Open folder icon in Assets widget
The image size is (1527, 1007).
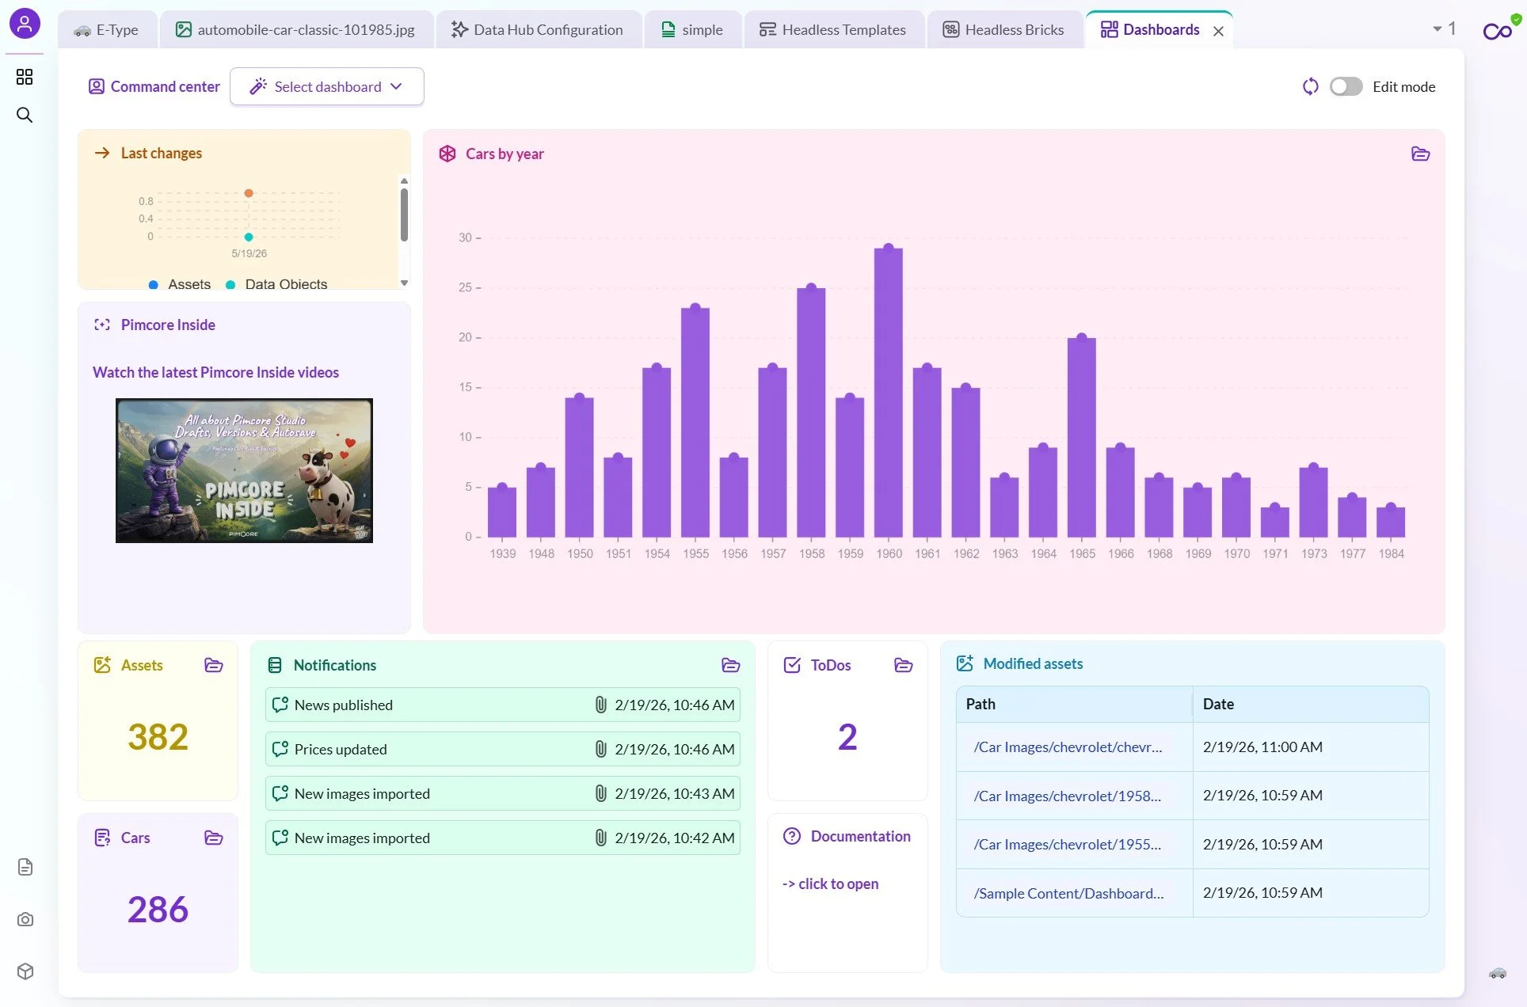pos(214,665)
